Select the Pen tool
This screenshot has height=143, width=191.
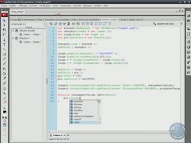tap(4, 40)
